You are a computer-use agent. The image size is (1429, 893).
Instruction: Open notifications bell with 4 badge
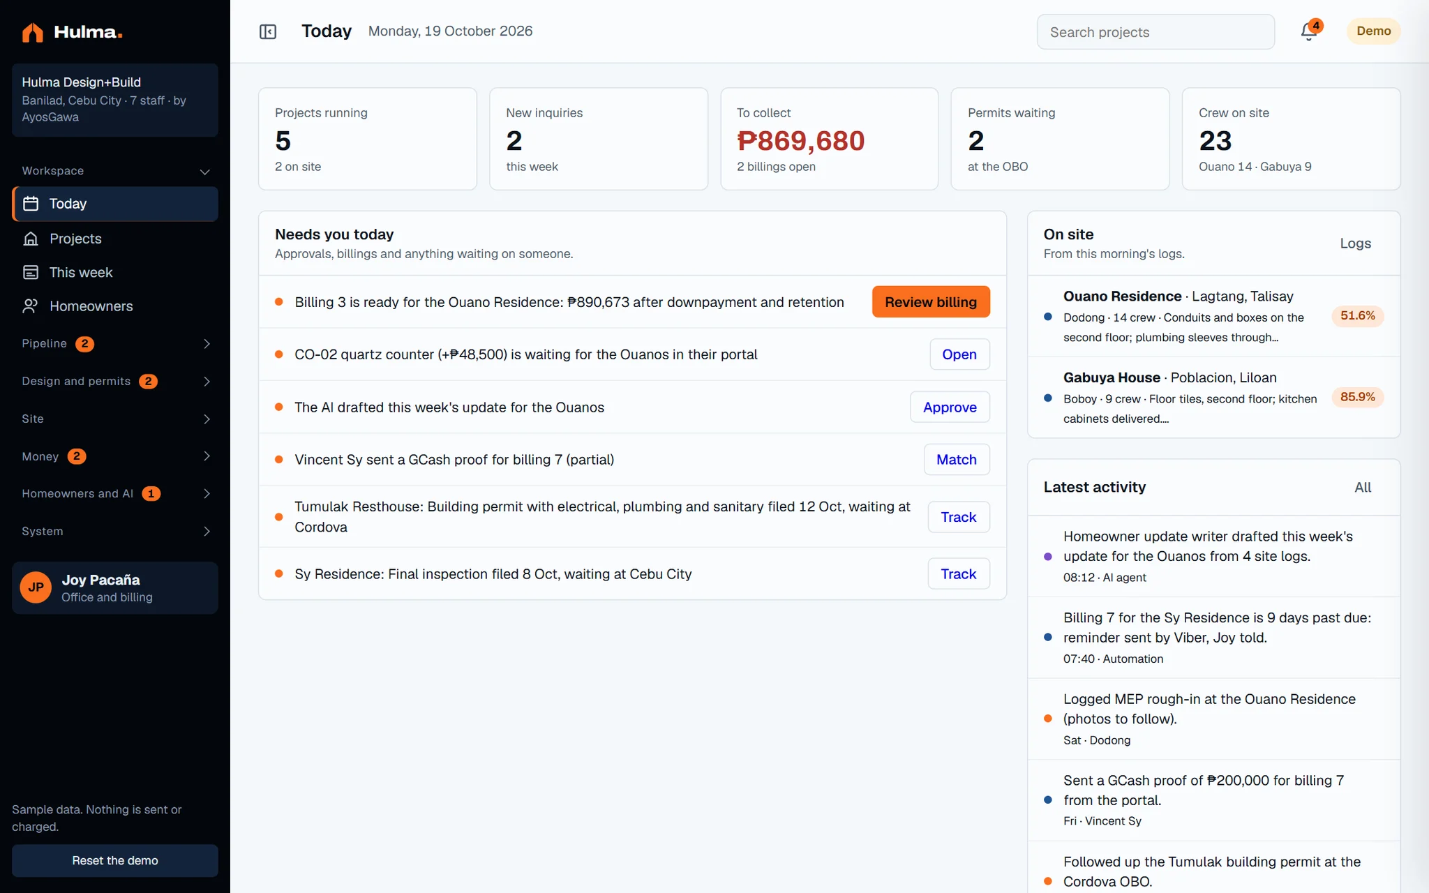(x=1310, y=31)
